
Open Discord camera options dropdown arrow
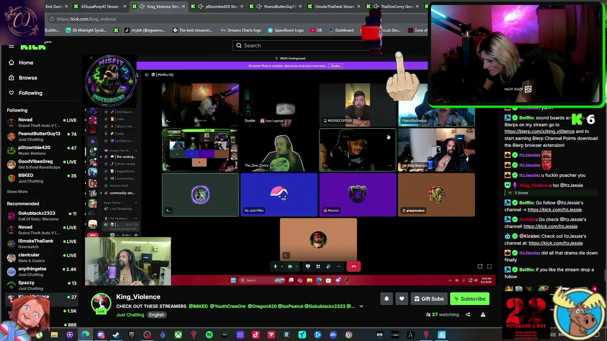(296, 267)
